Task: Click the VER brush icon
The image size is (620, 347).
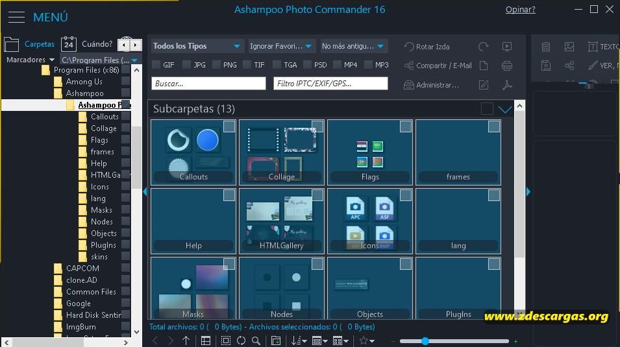Action: coord(593,66)
